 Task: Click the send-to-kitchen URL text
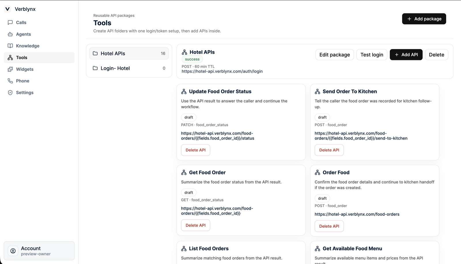tap(361, 136)
